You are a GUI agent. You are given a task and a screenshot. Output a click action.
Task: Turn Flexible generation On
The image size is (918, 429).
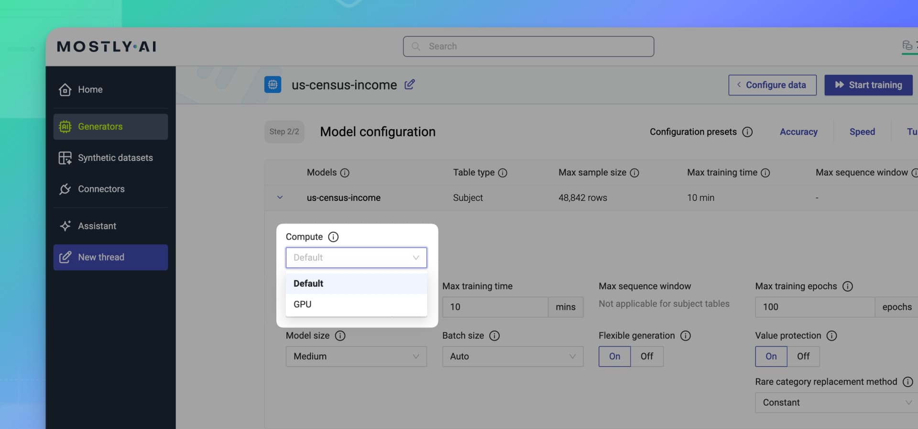614,356
